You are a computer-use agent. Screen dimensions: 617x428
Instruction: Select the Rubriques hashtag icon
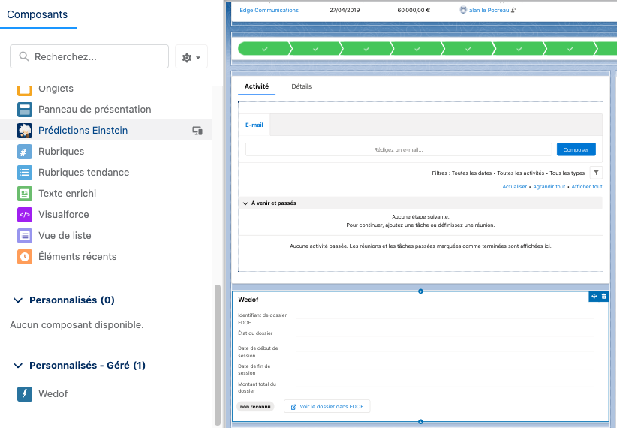pyautogui.click(x=25, y=151)
